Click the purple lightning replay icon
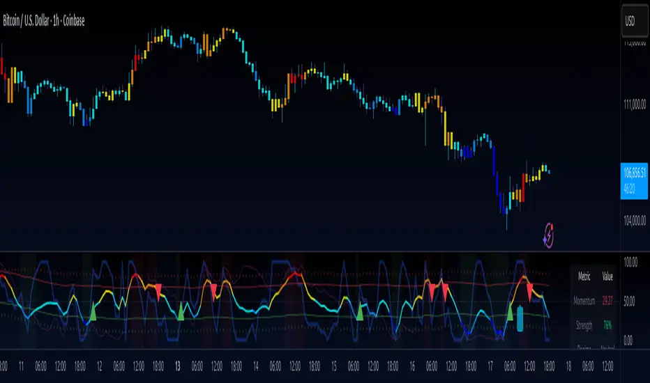Screen dimensions: 650x383 (548, 235)
